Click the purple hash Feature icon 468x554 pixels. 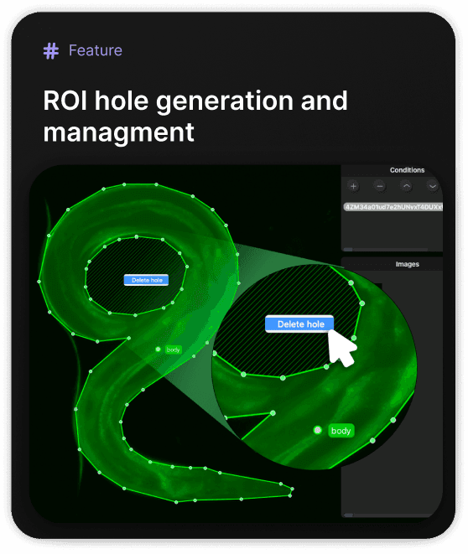click(x=51, y=50)
